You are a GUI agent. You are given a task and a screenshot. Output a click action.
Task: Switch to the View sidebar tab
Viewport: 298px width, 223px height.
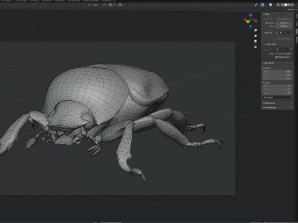[x=297, y=32]
